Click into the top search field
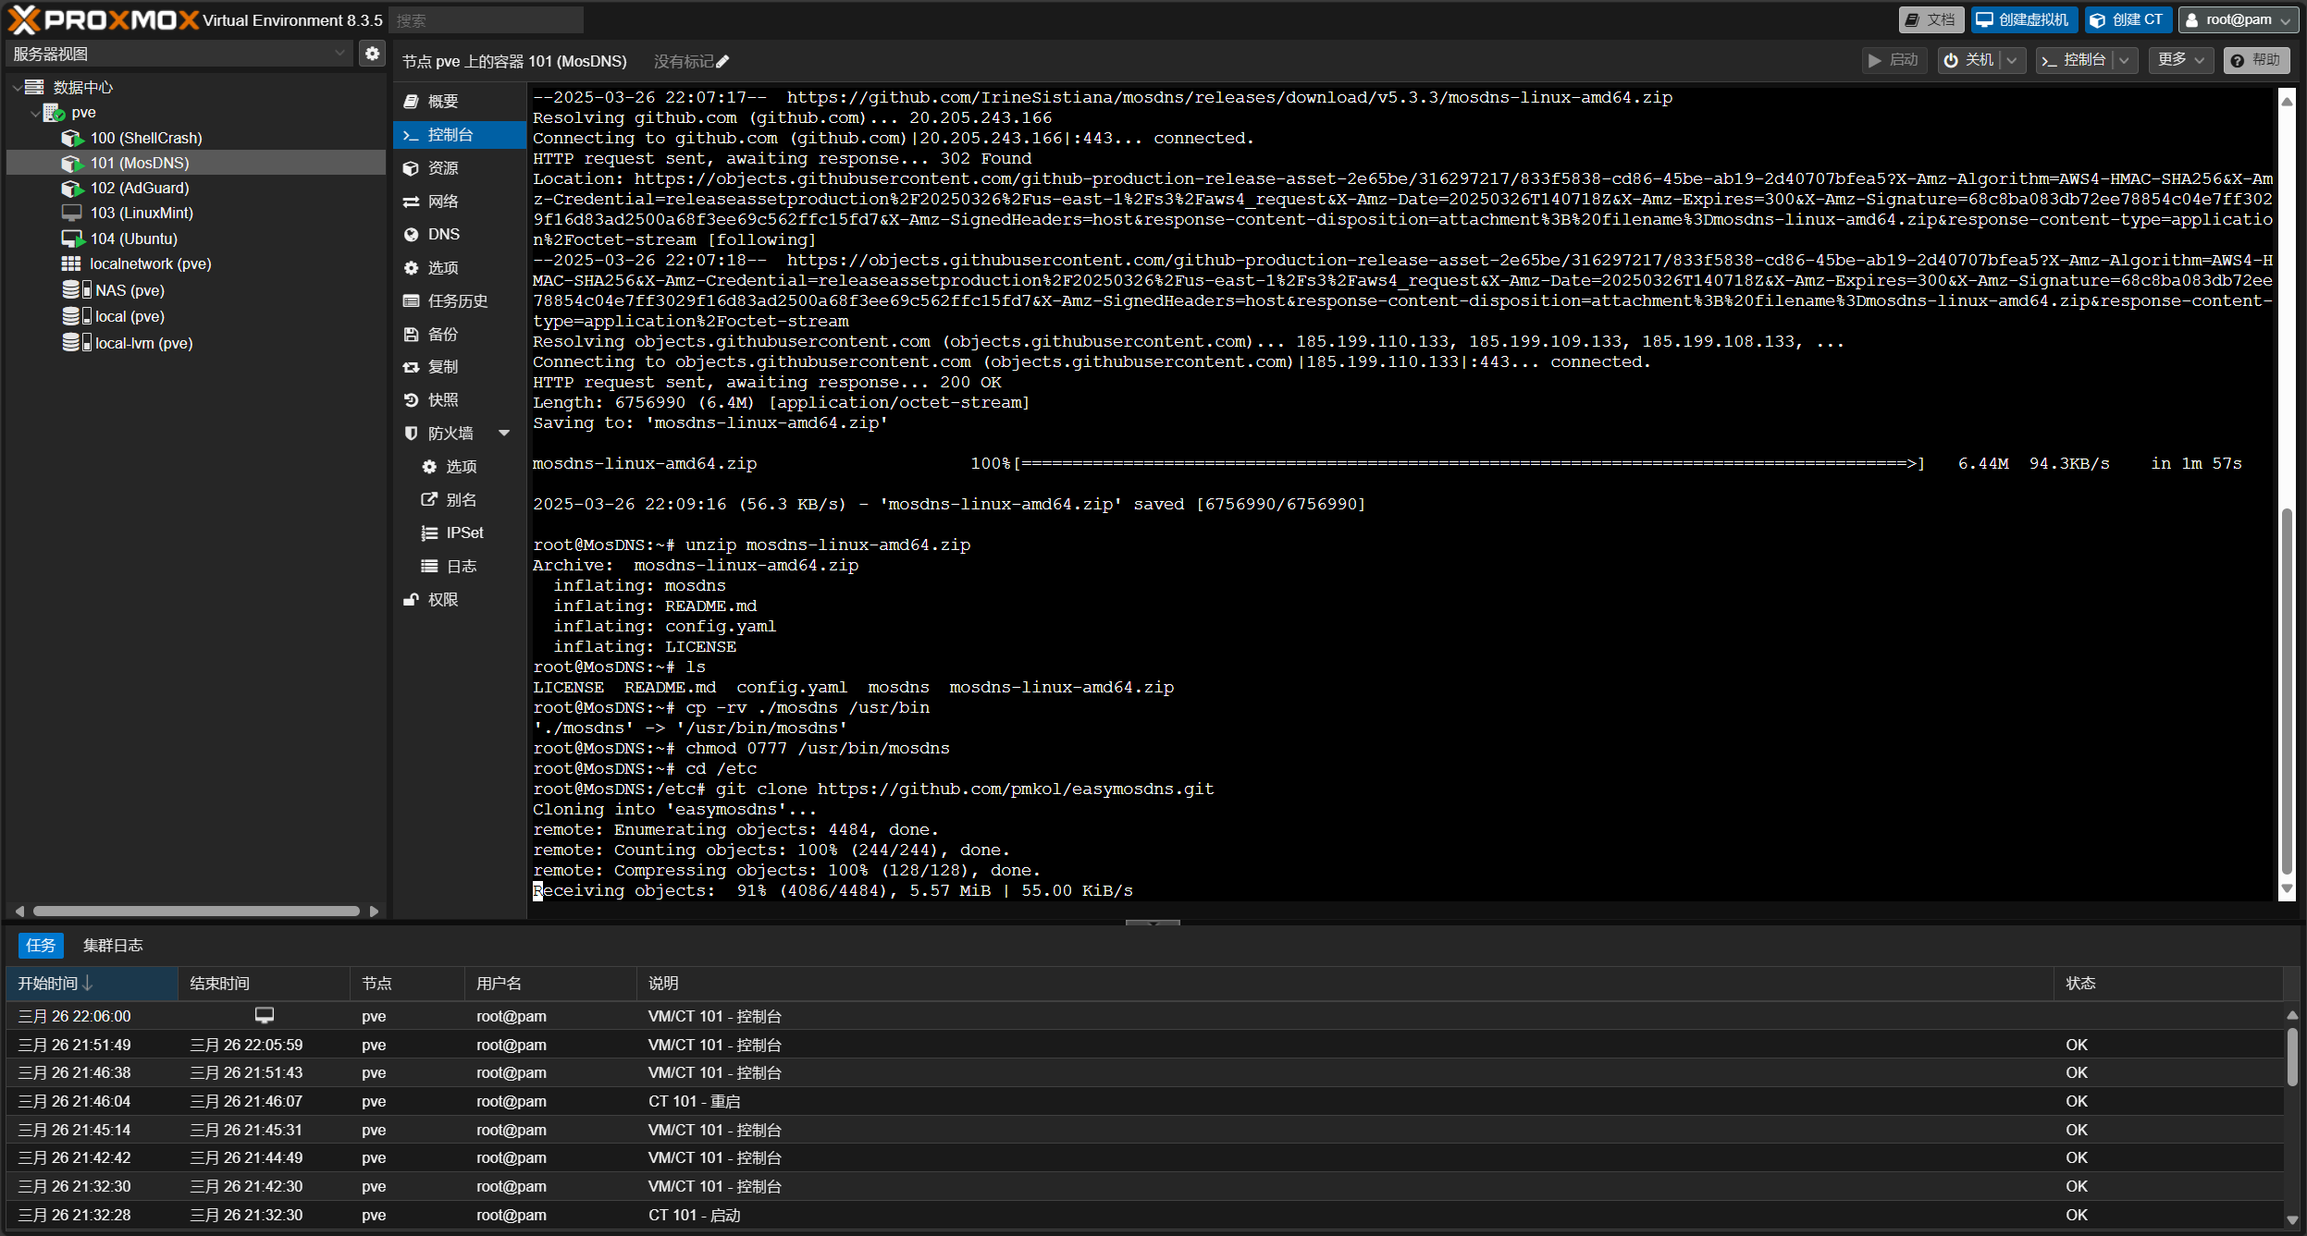 [486, 20]
